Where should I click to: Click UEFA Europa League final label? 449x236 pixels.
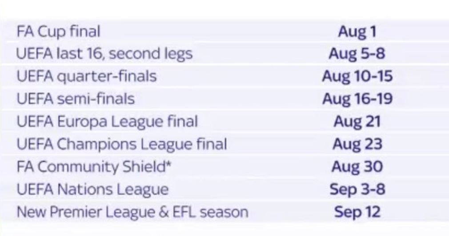tap(107, 122)
